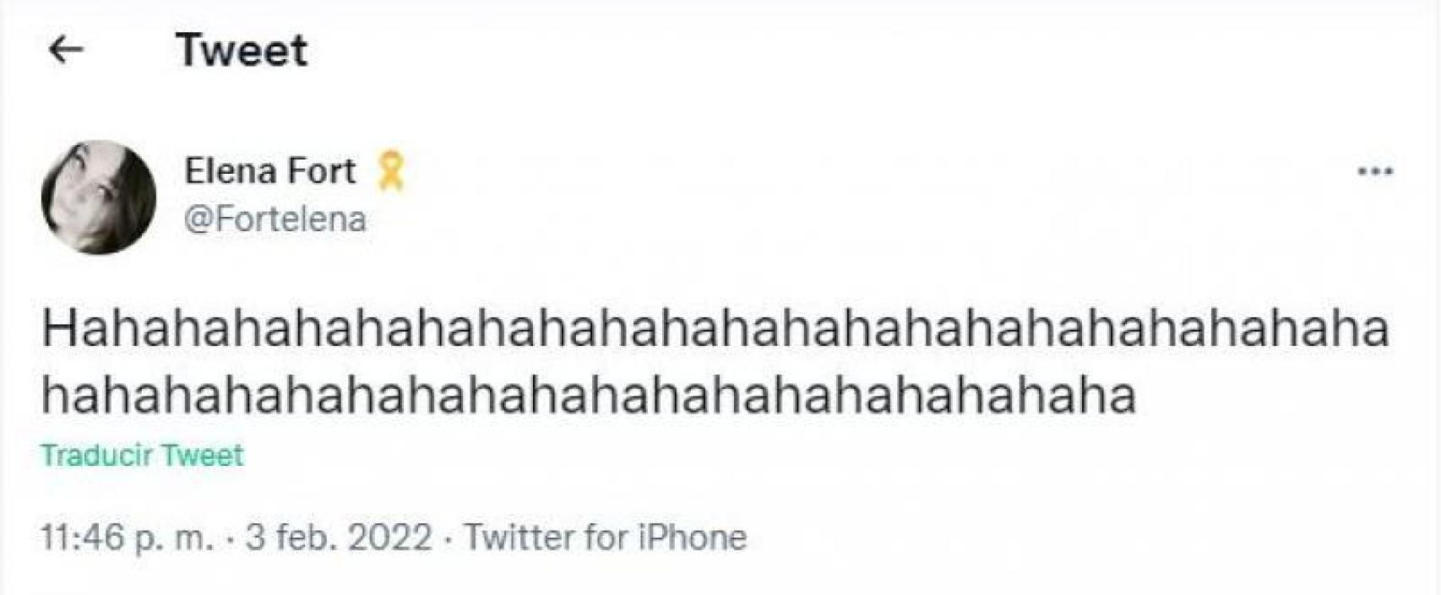This screenshot has height=595, width=1441.
Task: Select the date 3 feb. 2022
Action: (336, 535)
